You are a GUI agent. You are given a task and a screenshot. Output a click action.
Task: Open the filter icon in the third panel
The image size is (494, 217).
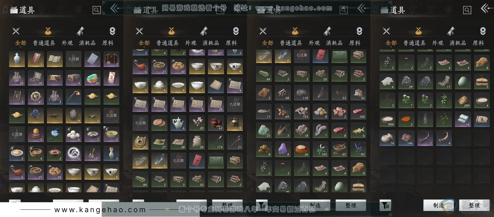(x=262, y=205)
